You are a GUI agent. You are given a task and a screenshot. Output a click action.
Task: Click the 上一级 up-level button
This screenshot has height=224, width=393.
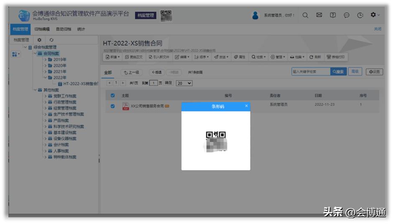click(132, 72)
